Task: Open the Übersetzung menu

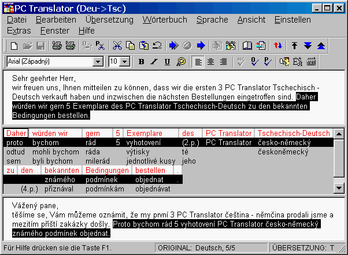Action: point(109,20)
